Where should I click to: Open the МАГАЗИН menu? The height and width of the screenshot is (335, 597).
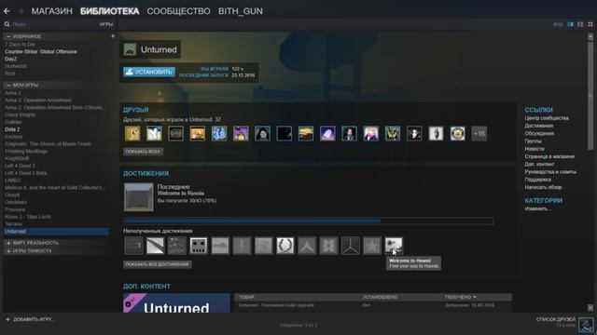click(52, 11)
